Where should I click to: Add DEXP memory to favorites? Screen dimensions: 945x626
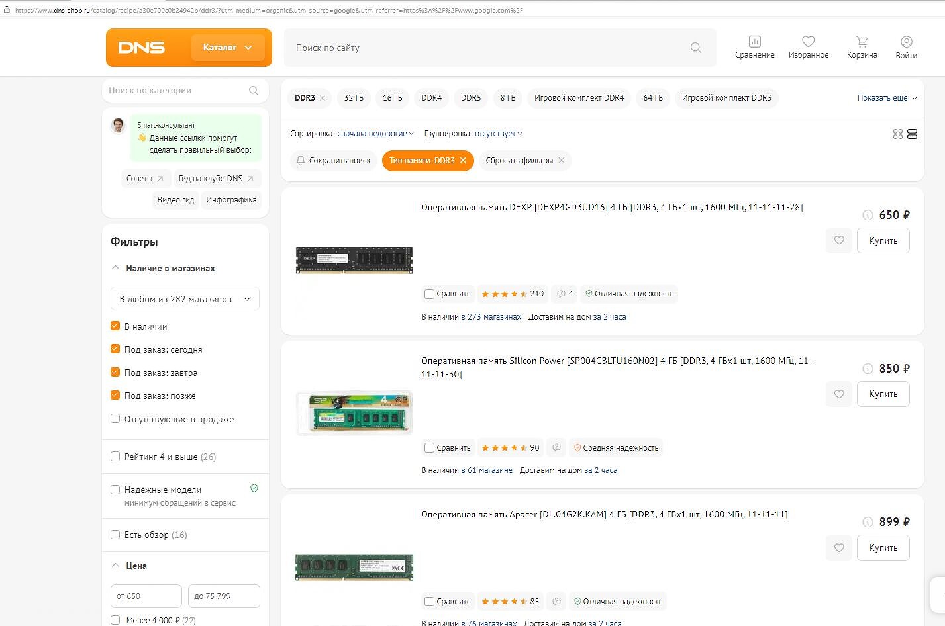tap(839, 240)
